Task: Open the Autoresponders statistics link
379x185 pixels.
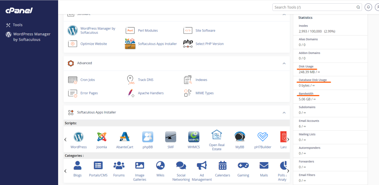Action: tap(309, 148)
